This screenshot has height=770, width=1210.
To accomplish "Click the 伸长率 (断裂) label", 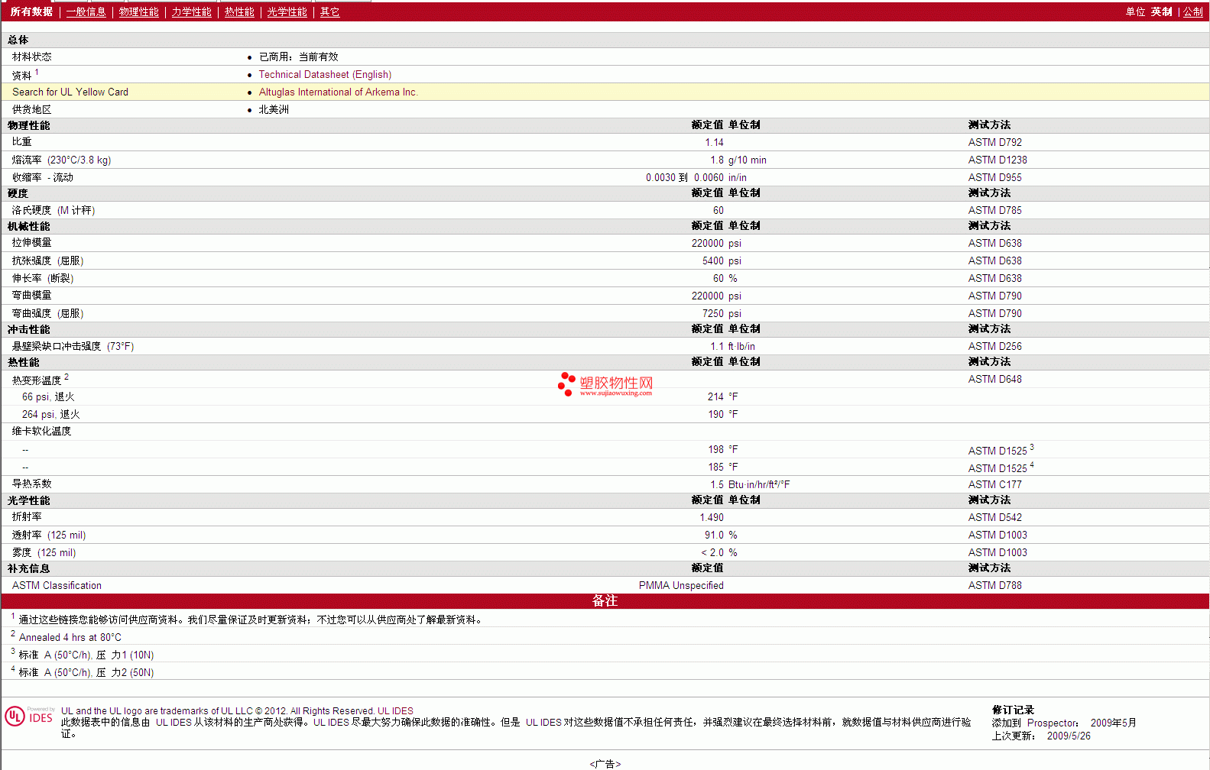I will coord(42,279).
